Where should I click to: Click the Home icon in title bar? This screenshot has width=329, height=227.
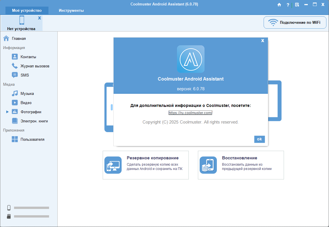(279, 5)
